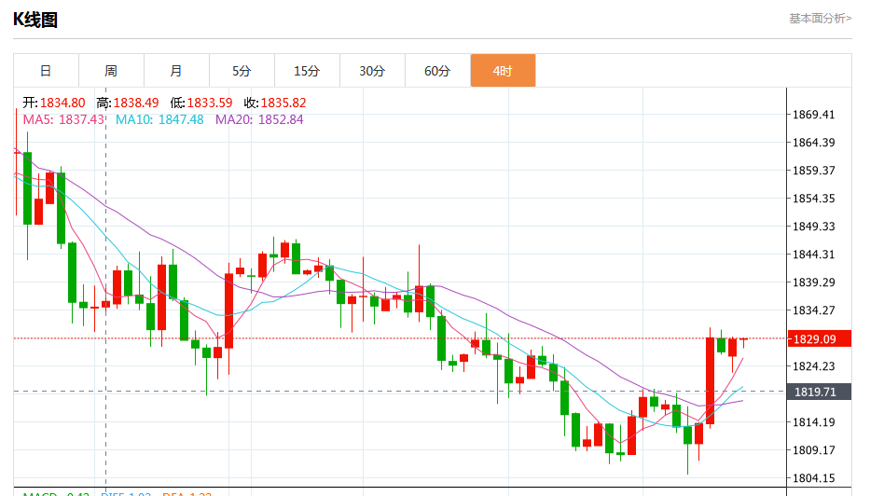Click the 1839.29 price axis label

click(813, 282)
